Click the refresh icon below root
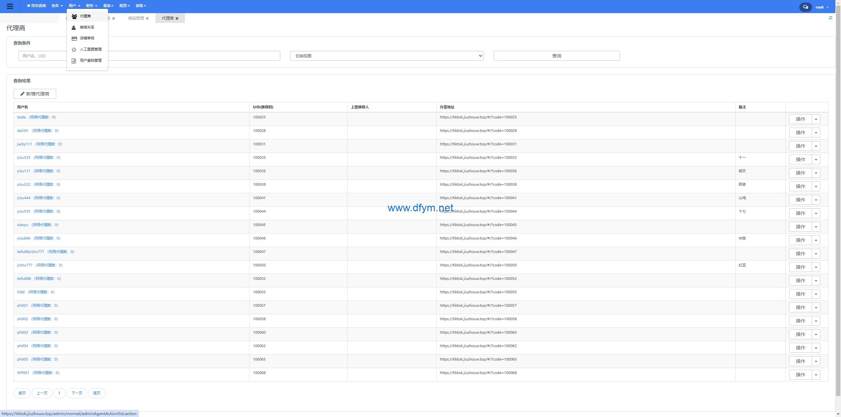Image resolution: width=841 pixels, height=417 pixels. coord(830,18)
